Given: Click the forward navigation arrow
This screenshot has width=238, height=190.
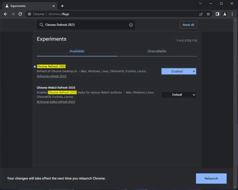Looking at the screenshot, I should point(13,14).
